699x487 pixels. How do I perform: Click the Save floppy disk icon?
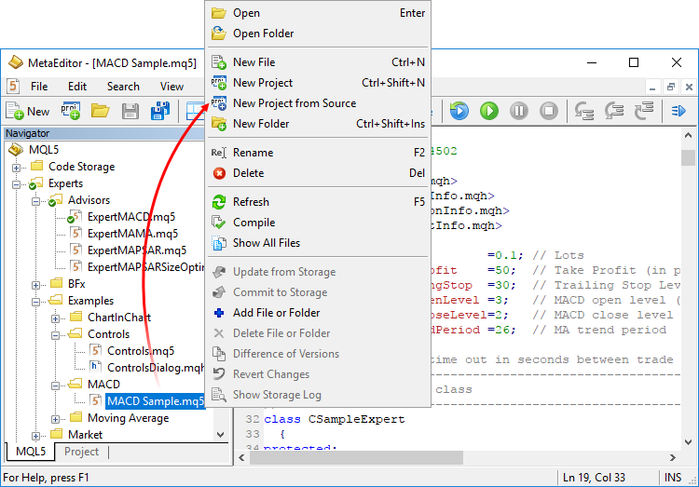130,111
